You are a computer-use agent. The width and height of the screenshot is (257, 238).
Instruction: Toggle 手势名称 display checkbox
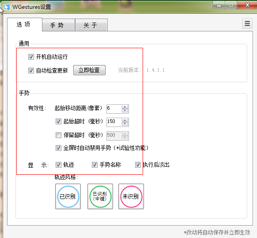click(x=94, y=165)
